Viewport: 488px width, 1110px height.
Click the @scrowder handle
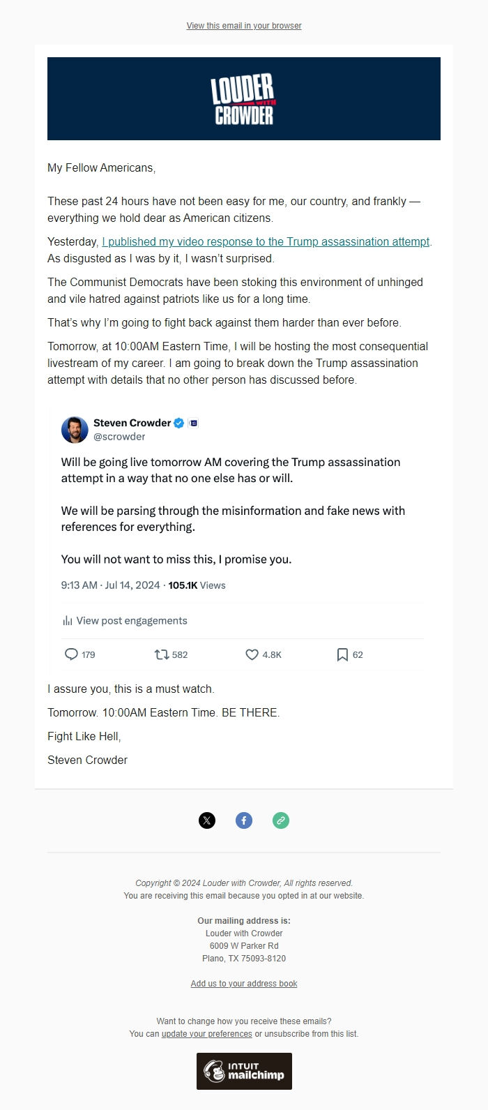(119, 437)
